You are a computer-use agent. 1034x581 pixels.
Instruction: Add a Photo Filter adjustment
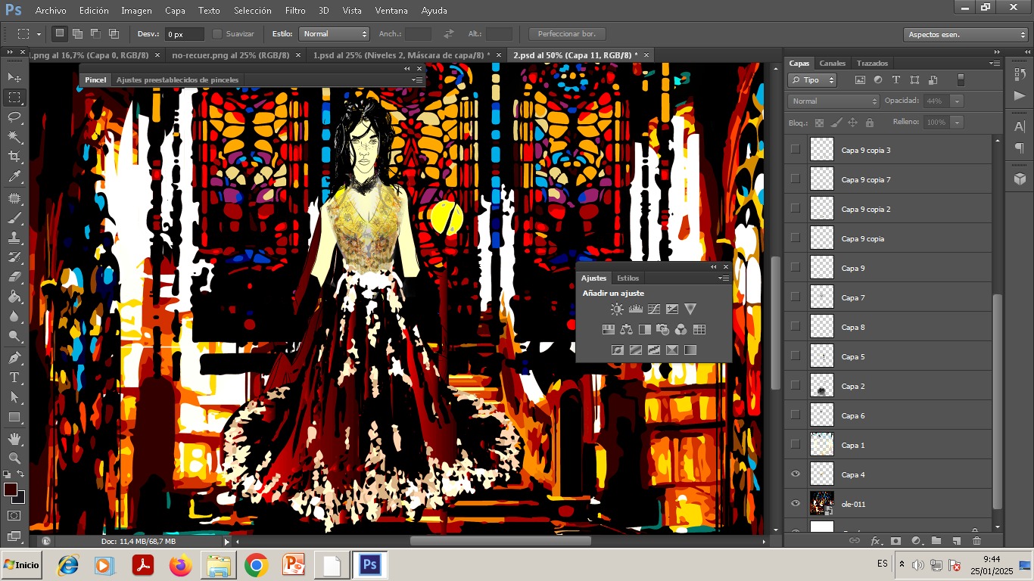coord(662,329)
